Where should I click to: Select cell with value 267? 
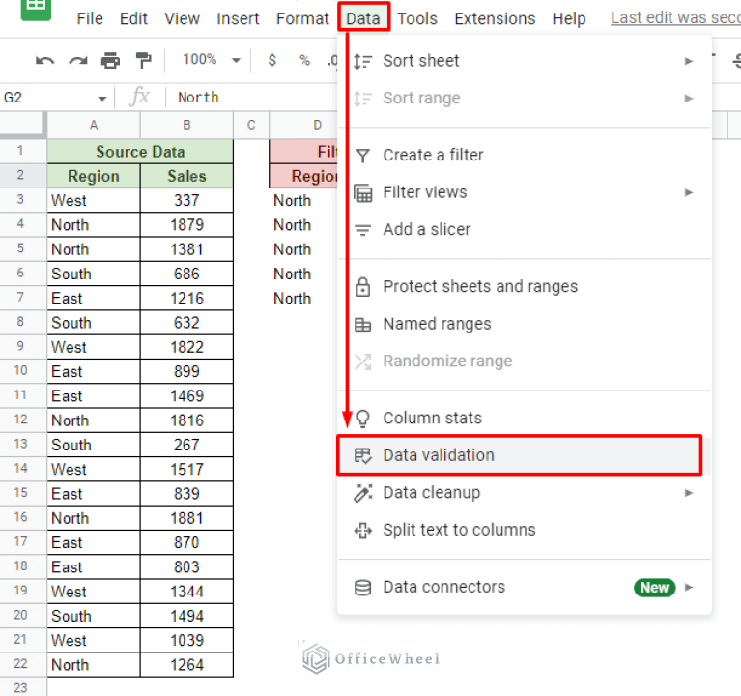pos(186,445)
